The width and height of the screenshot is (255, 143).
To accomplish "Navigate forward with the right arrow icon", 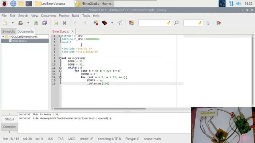I will point(84,23).
